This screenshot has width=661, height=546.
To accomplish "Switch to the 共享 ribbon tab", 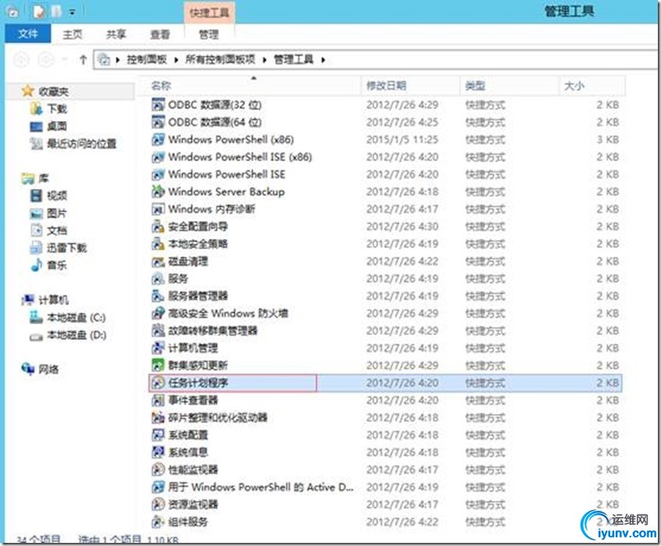I will 116,34.
